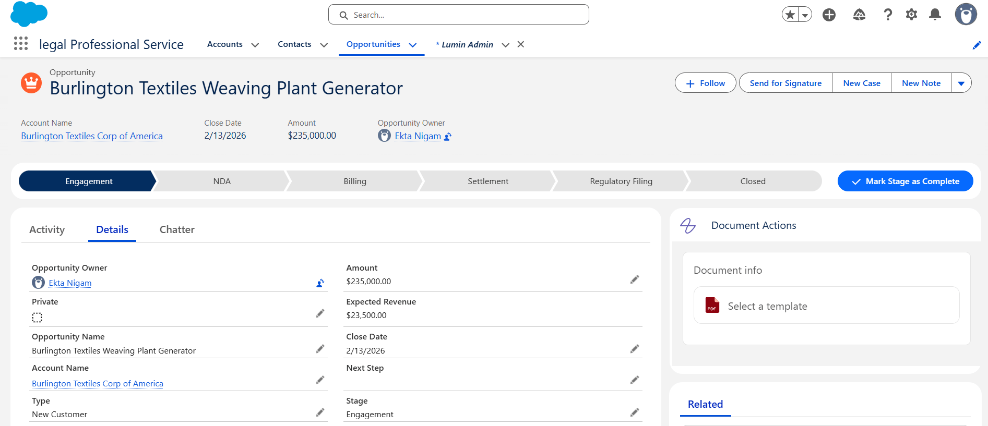Click the edit navigation pencil icon
Viewport: 988px width, 426px height.
977,45
